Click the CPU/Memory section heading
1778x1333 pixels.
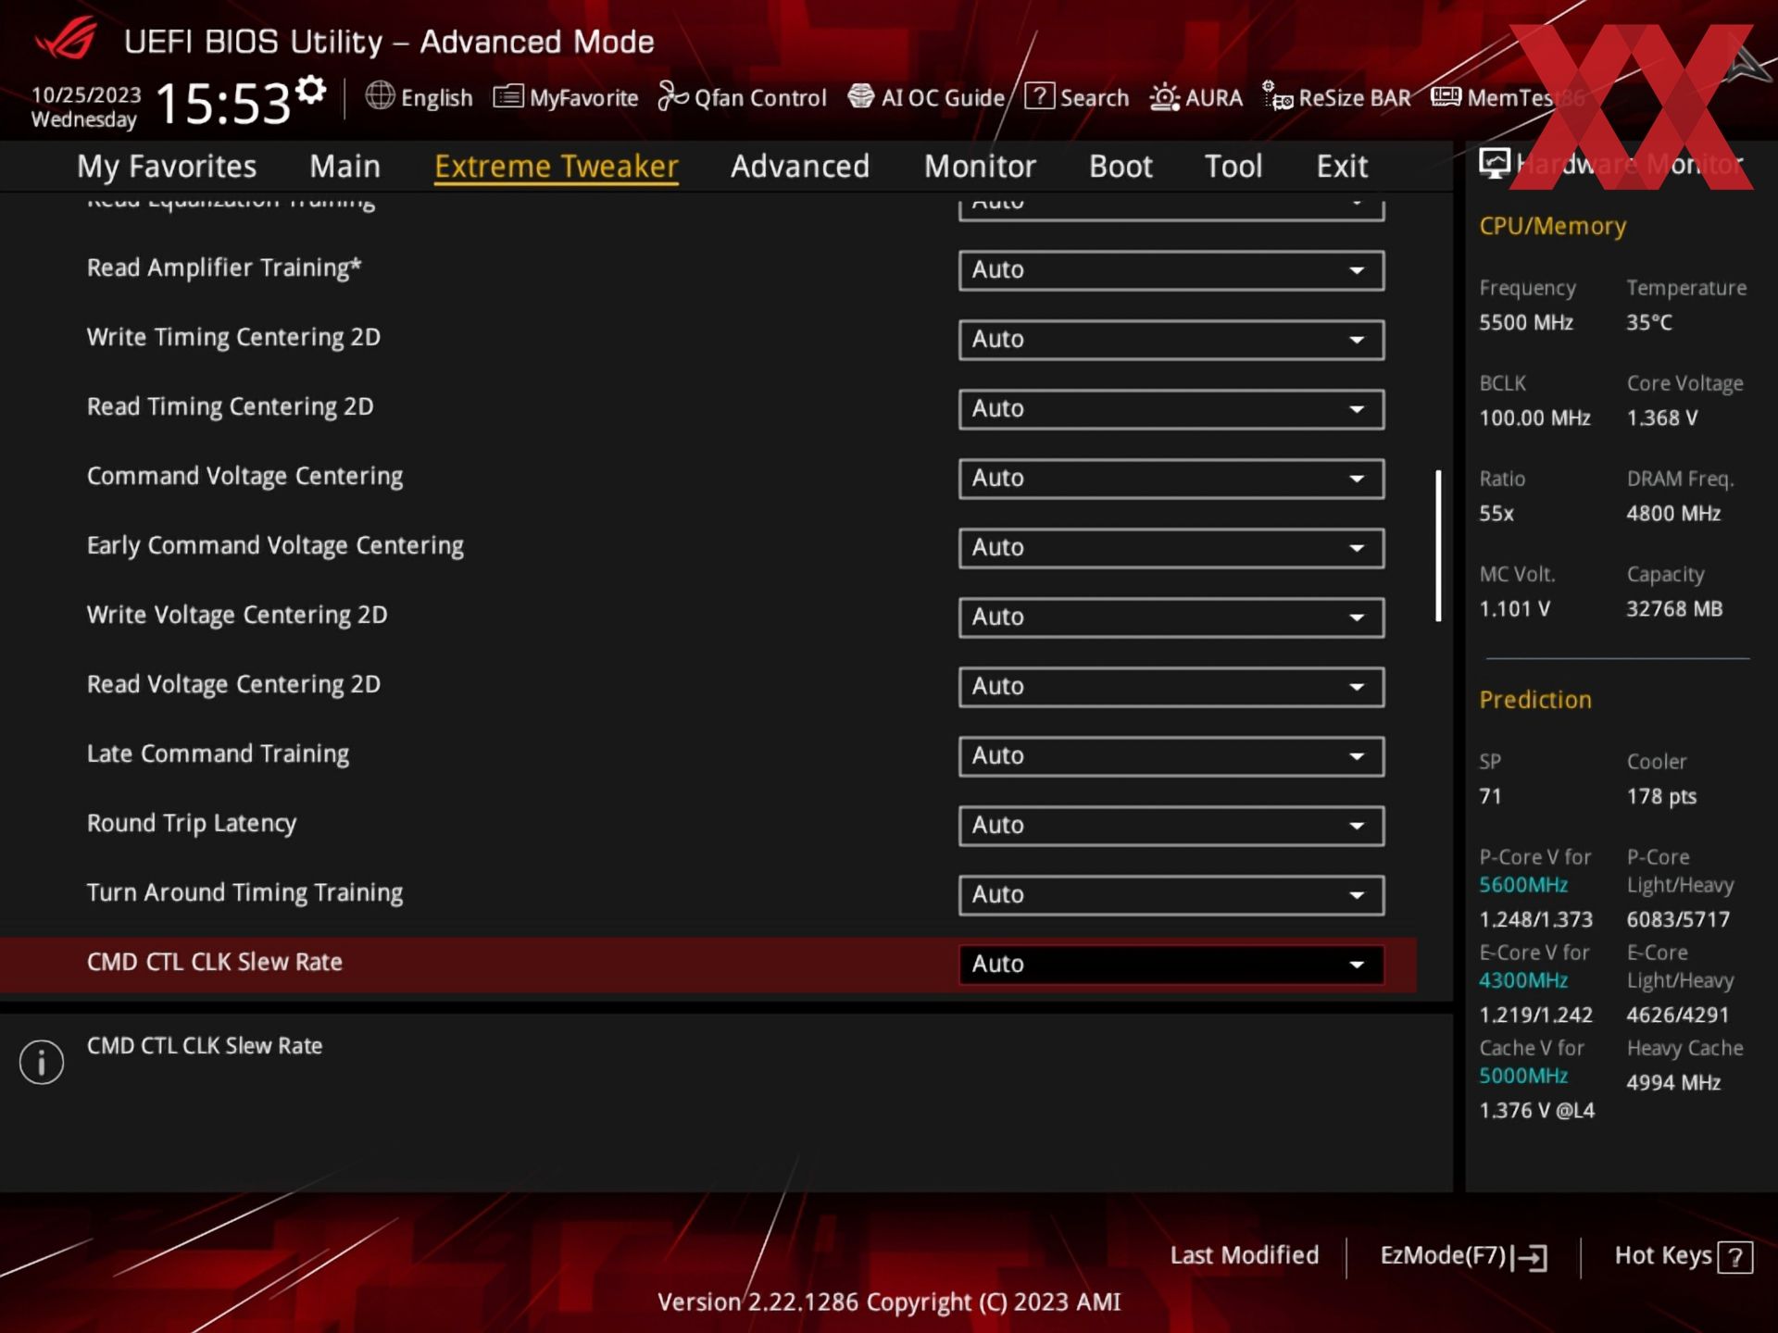(x=1552, y=226)
